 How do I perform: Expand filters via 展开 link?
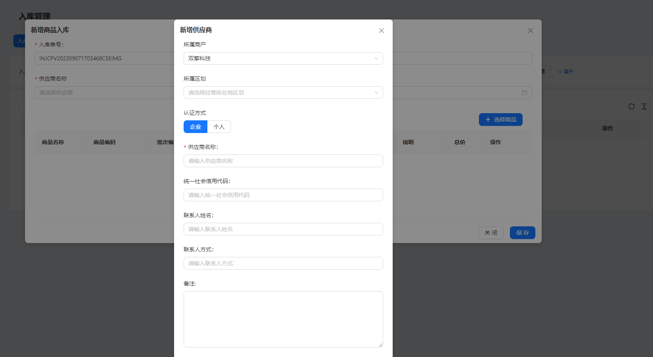tap(566, 72)
